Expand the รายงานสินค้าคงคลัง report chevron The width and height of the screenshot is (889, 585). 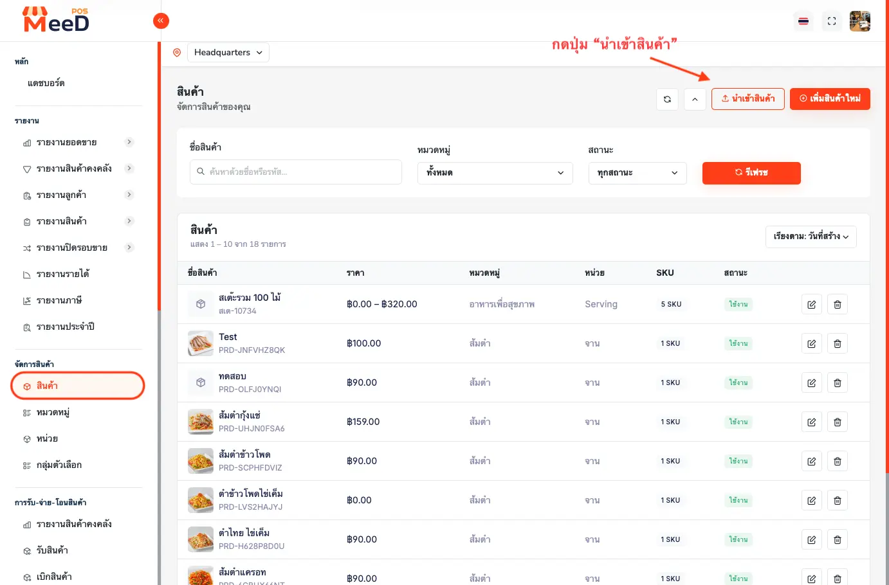[129, 168]
